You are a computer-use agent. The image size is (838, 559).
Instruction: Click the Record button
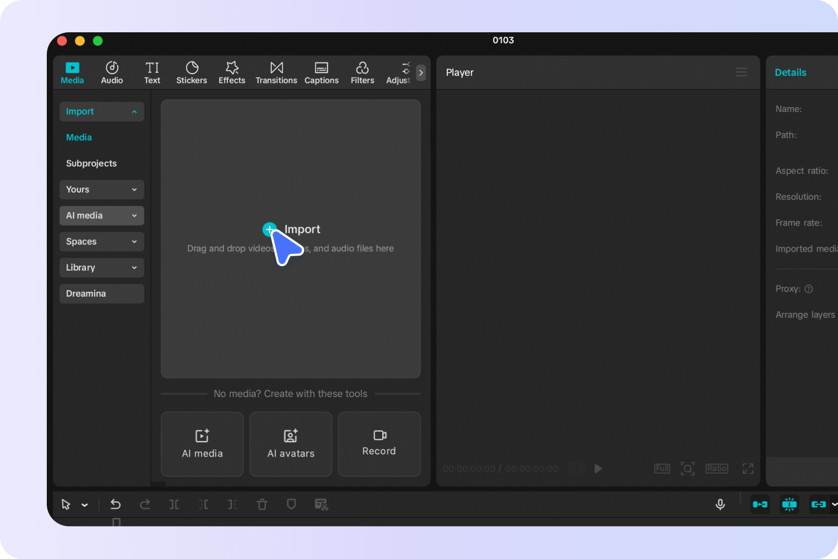pyautogui.click(x=379, y=444)
